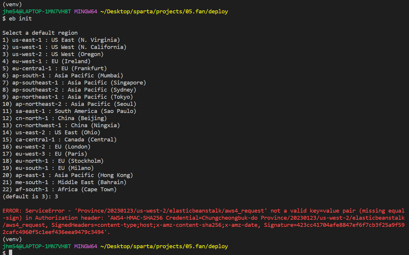
Task: Click the sa-east-1 Sao Paulo region line
Action: click(69, 111)
